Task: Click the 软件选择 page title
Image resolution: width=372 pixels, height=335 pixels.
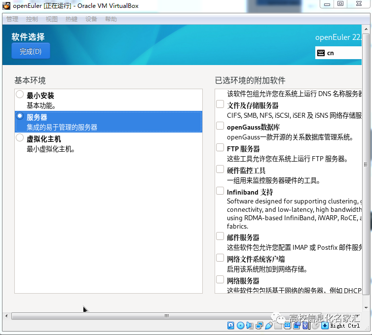Action: 28,37
